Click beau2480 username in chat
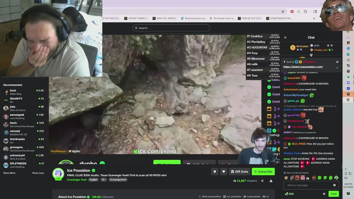The width and height of the screenshot is (354, 199). tap(294, 78)
